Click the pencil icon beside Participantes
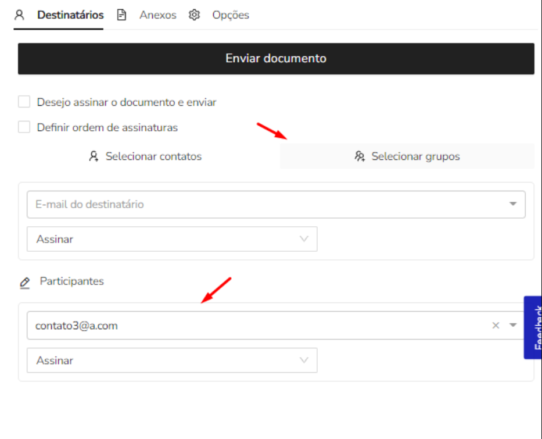This screenshot has width=542, height=439. tap(24, 283)
